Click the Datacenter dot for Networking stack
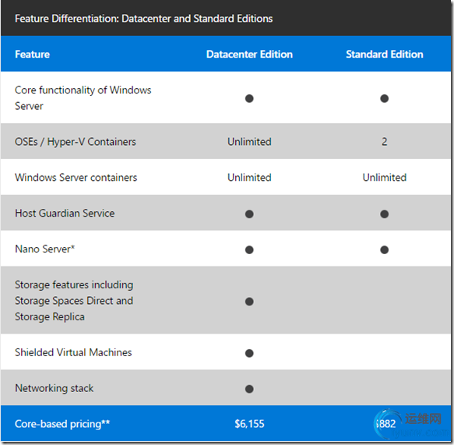The width and height of the screenshot is (454, 445). (x=249, y=389)
